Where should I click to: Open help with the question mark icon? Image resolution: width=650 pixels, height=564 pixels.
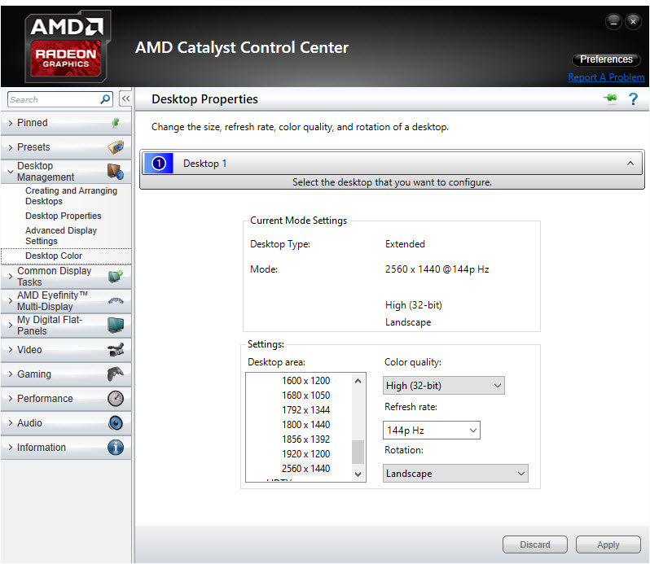coord(633,99)
